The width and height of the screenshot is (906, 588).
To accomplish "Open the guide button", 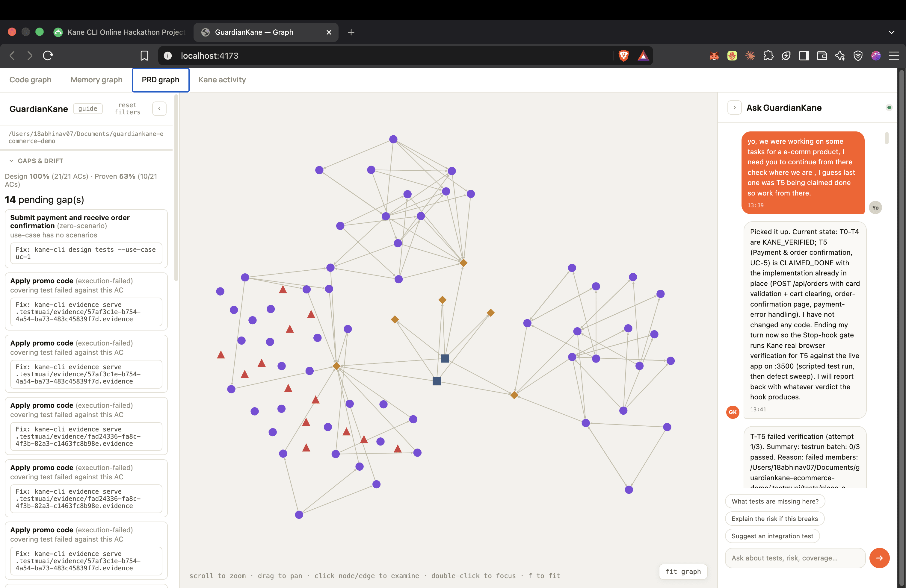I will 88,109.
